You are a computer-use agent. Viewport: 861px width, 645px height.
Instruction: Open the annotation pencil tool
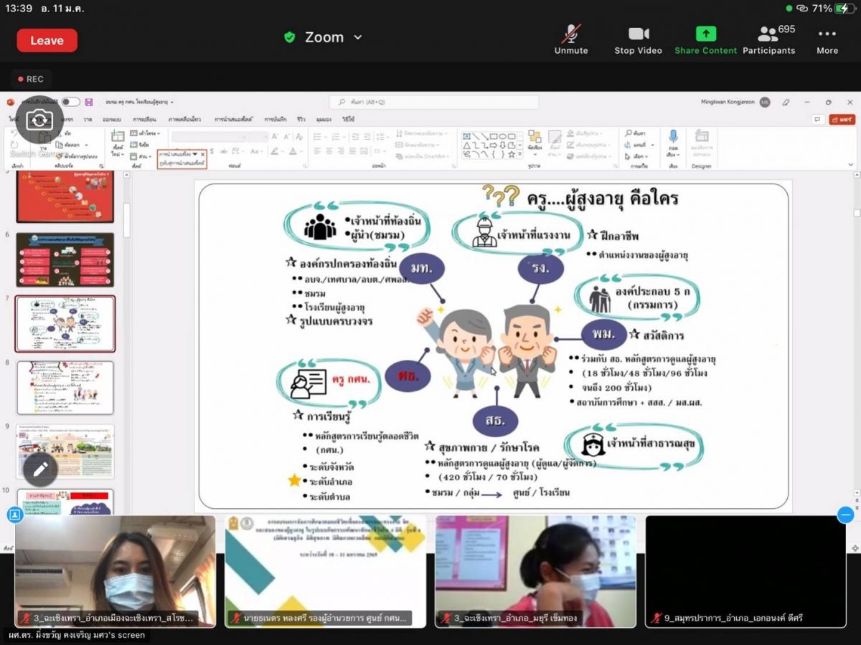click(40, 469)
